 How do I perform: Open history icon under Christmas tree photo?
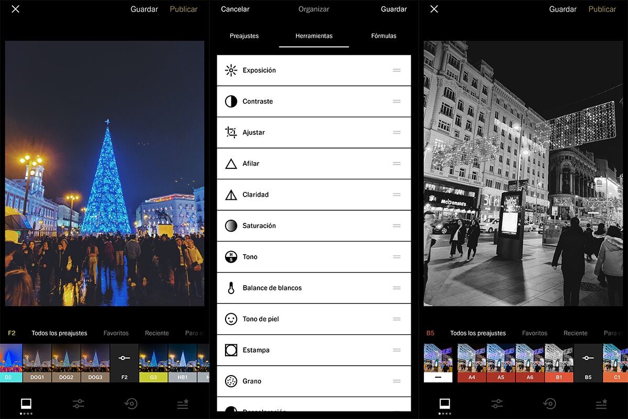click(x=131, y=403)
